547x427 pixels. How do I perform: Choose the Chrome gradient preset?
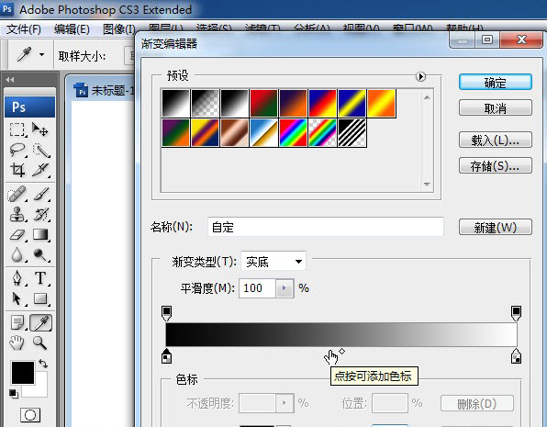click(x=263, y=132)
